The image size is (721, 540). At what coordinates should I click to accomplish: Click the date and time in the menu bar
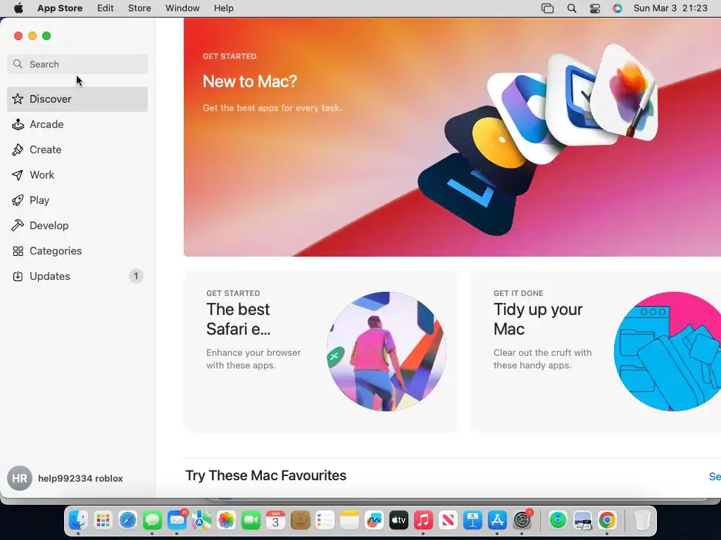point(670,8)
